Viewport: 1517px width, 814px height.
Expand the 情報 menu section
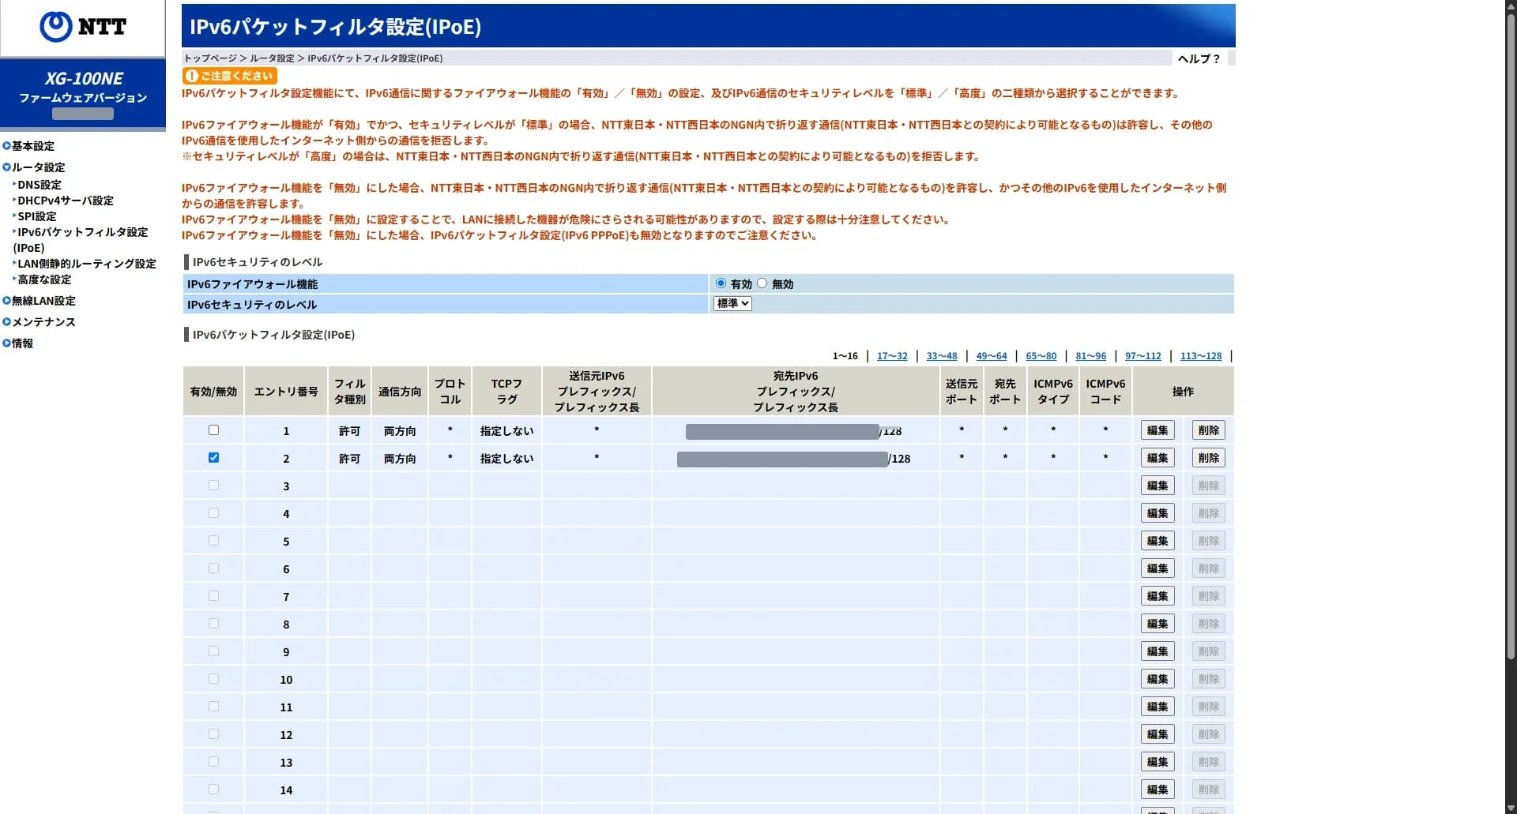click(x=22, y=343)
